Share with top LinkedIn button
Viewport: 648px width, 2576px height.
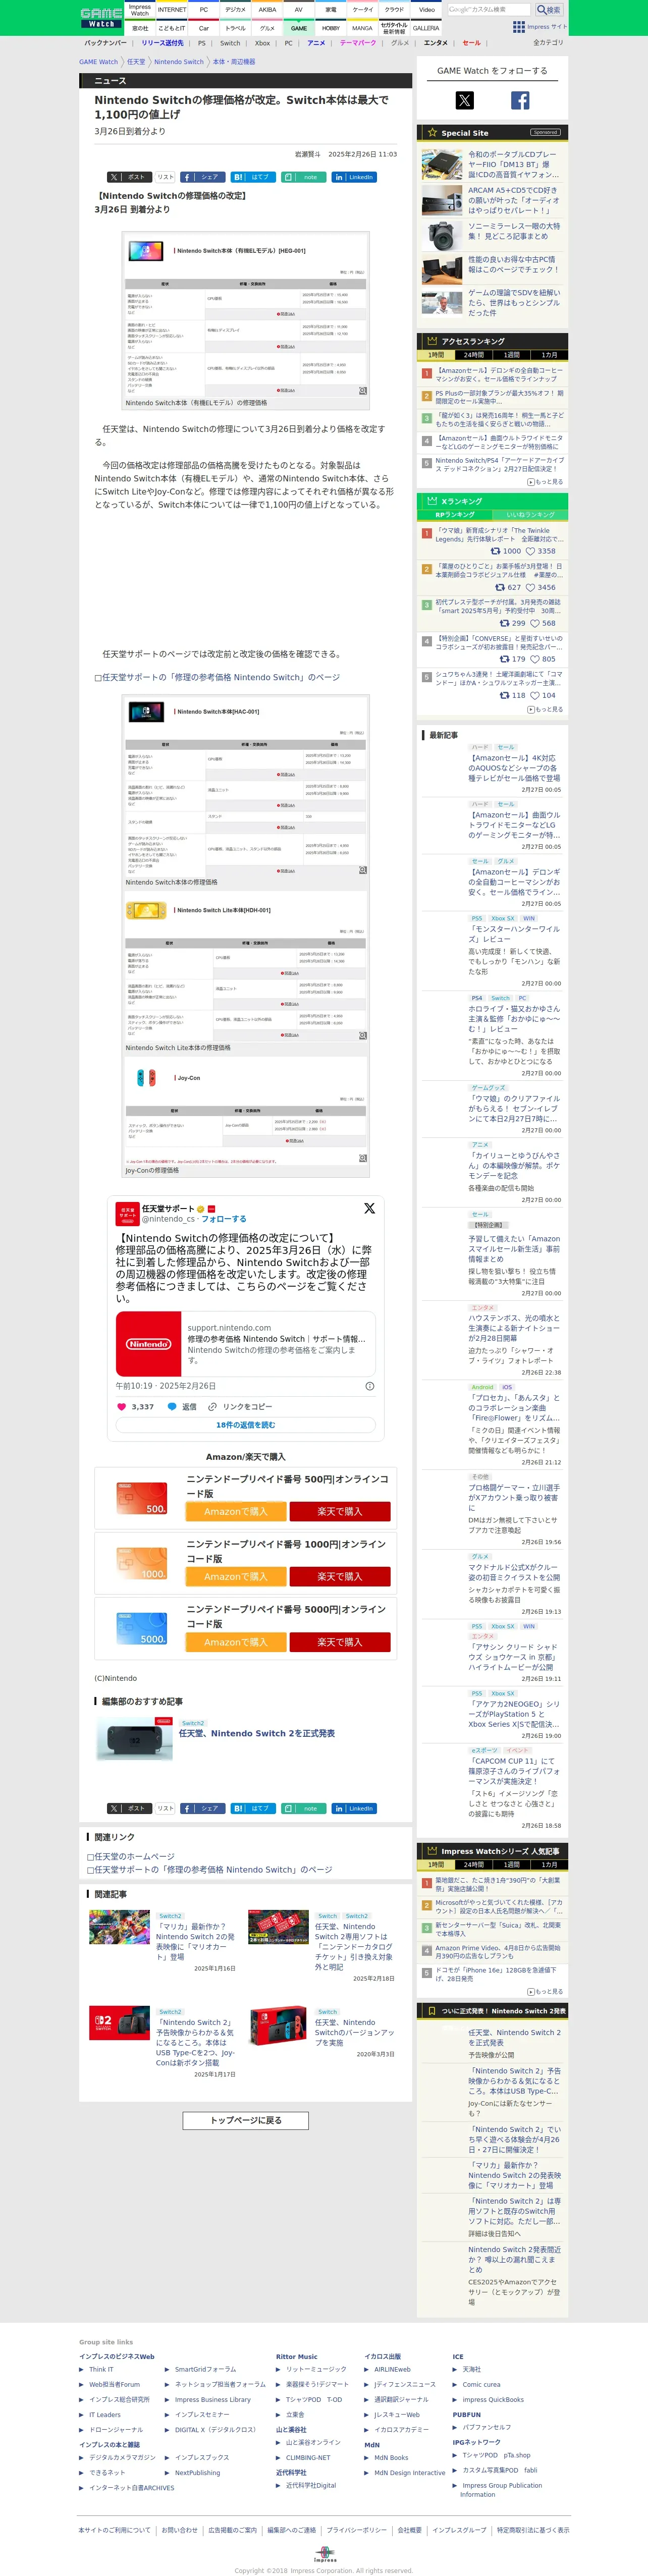pyautogui.click(x=354, y=177)
